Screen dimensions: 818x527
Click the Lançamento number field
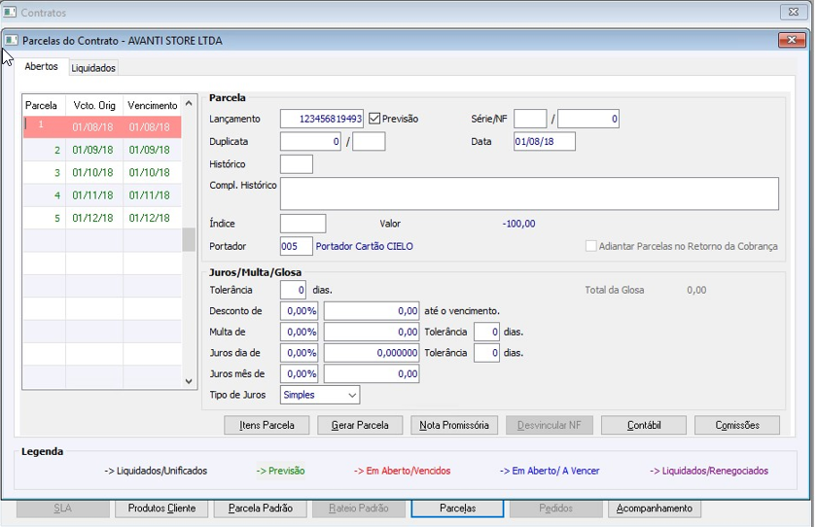(322, 119)
